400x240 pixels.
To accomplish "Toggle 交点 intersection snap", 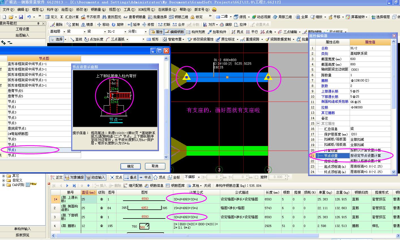I will click(x=116, y=177).
